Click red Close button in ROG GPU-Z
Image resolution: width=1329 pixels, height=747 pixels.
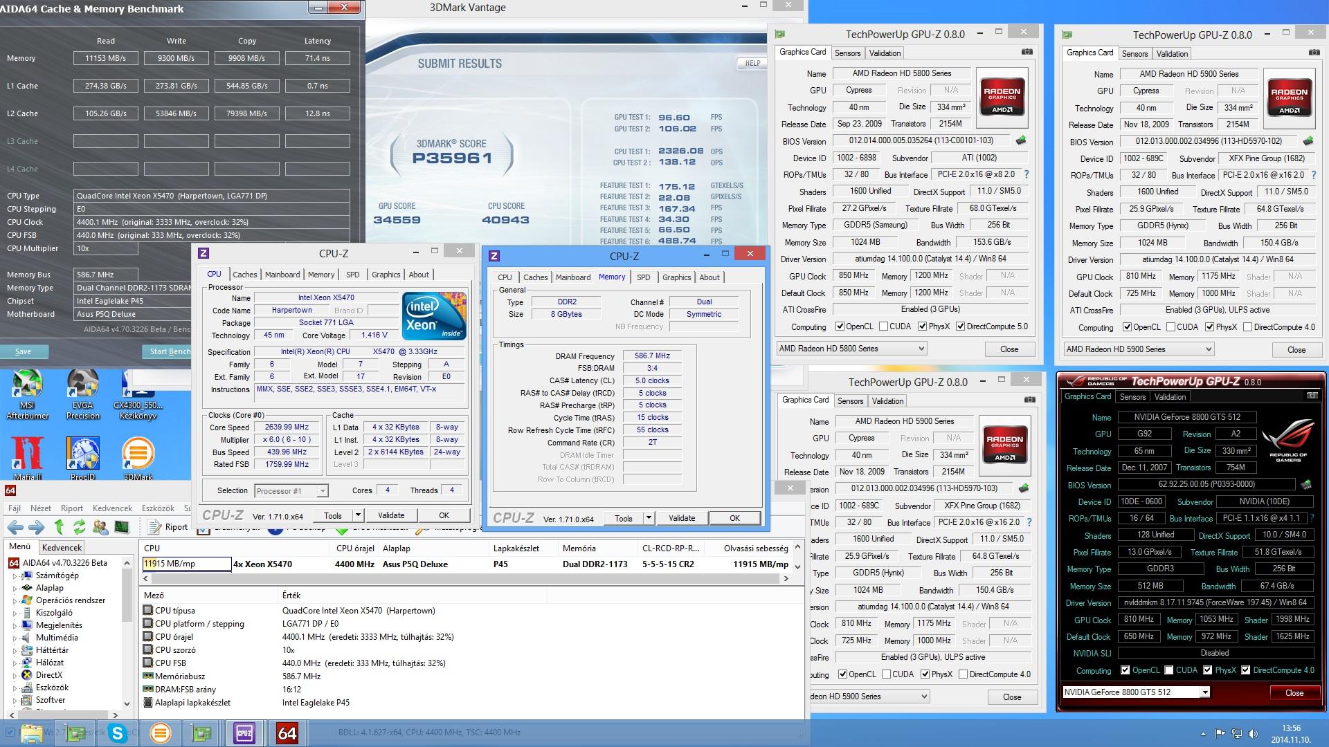coord(1294,692)
